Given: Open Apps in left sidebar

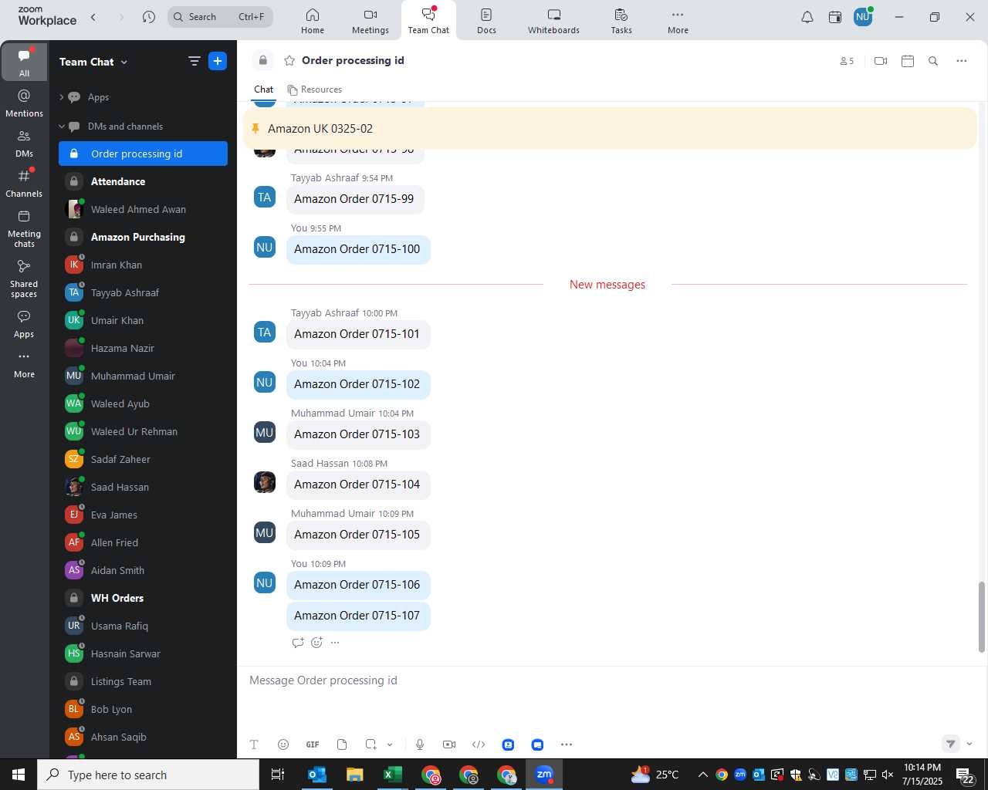Looking at the screenshot, I should (x=24, y=323).
